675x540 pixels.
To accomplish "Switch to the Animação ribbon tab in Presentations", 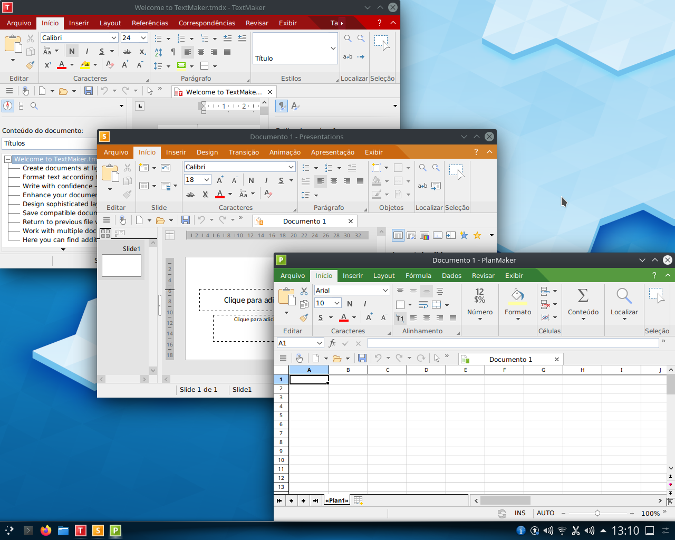I will (284, 152).
